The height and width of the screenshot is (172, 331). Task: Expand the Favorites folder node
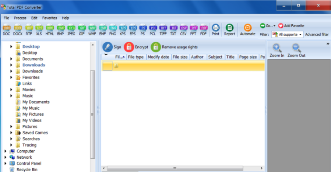point(11,77)
